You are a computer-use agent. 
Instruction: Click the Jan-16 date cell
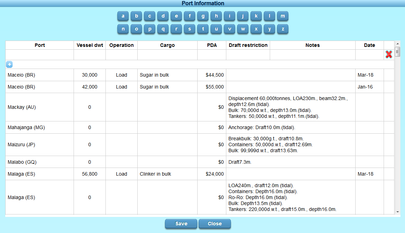coord(370,87)
